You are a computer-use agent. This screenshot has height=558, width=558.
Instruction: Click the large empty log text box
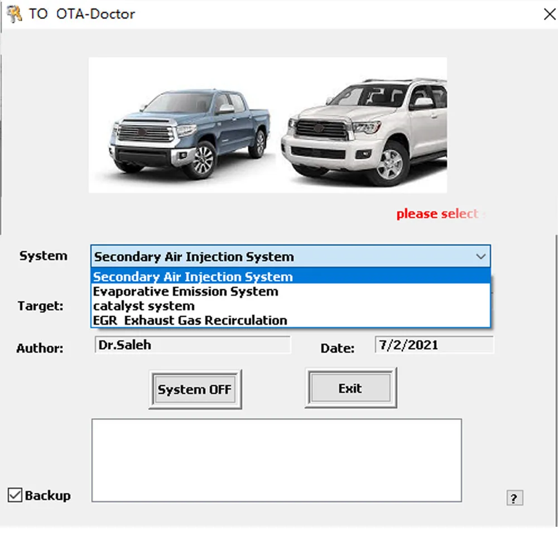point(277,460)
